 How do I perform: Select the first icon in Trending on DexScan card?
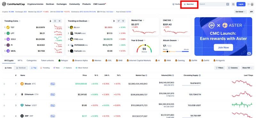[114, 21]
